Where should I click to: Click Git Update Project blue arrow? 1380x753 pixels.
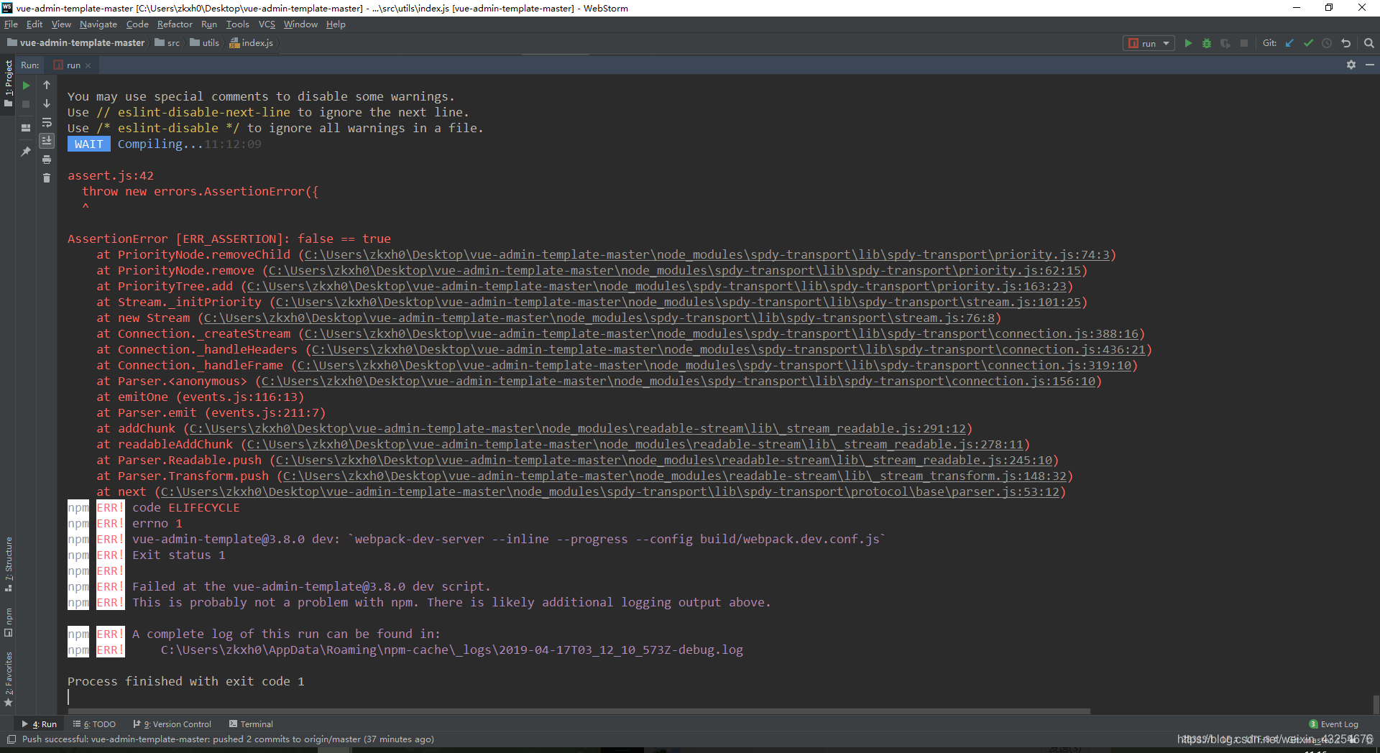click(x=1289, y=44)
